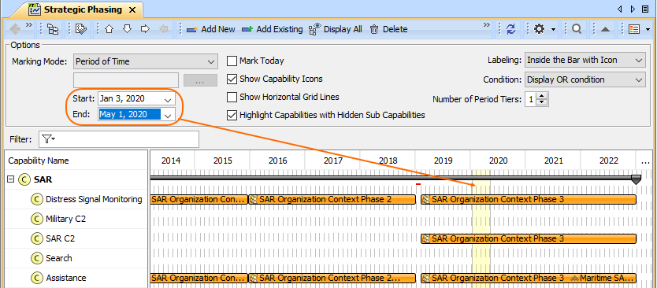
Task: Open the End date dropdown
Action: 168,115
